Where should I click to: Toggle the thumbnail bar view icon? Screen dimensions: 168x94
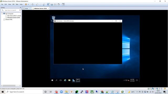52,4
